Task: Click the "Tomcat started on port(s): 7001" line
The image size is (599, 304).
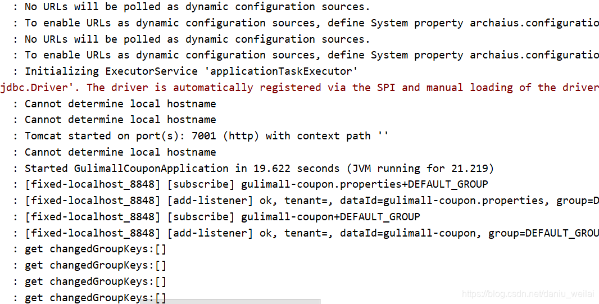Action: [x=201, y=136]
